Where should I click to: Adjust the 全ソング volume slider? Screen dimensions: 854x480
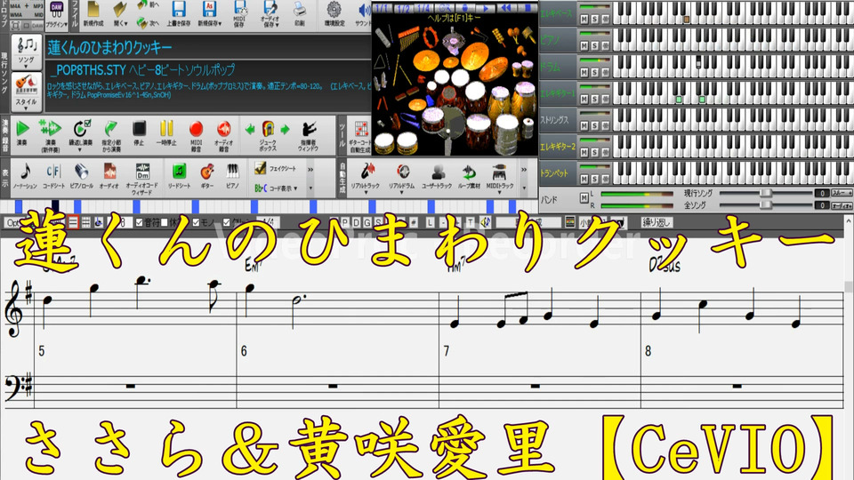click(766, 204)
